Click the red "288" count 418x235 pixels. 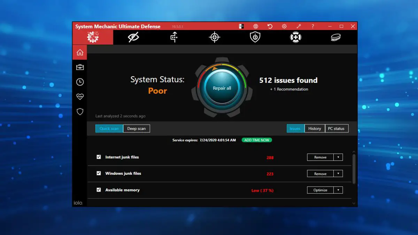coord(270,158)
